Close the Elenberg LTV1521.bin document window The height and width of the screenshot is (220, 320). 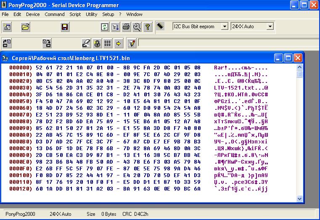pos(298,58)
